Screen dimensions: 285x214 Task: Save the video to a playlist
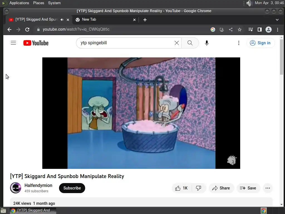pos(248,188)
